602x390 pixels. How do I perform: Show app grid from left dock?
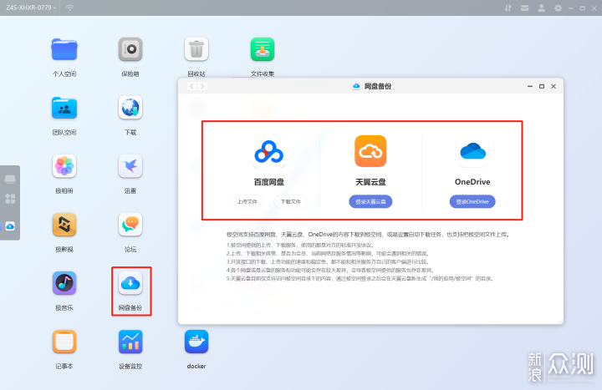point(10,199)
